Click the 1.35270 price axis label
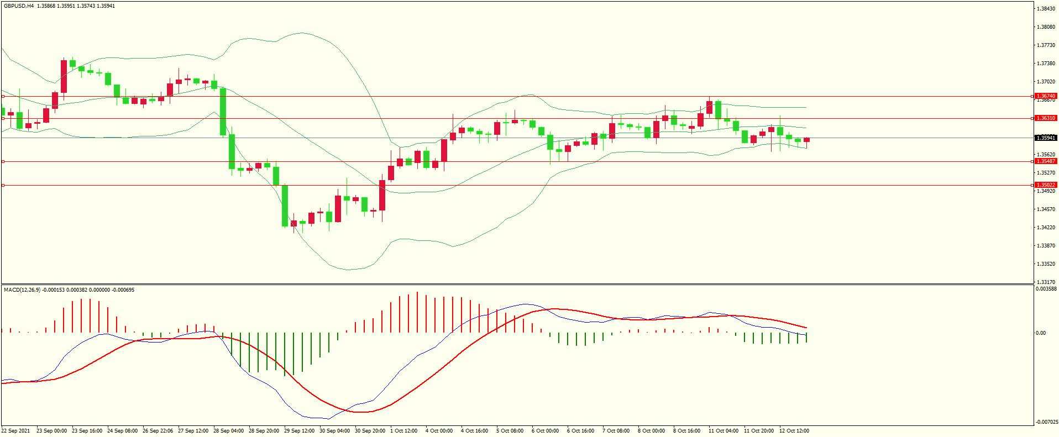Screen dimensions: 1059x437 1046,173
